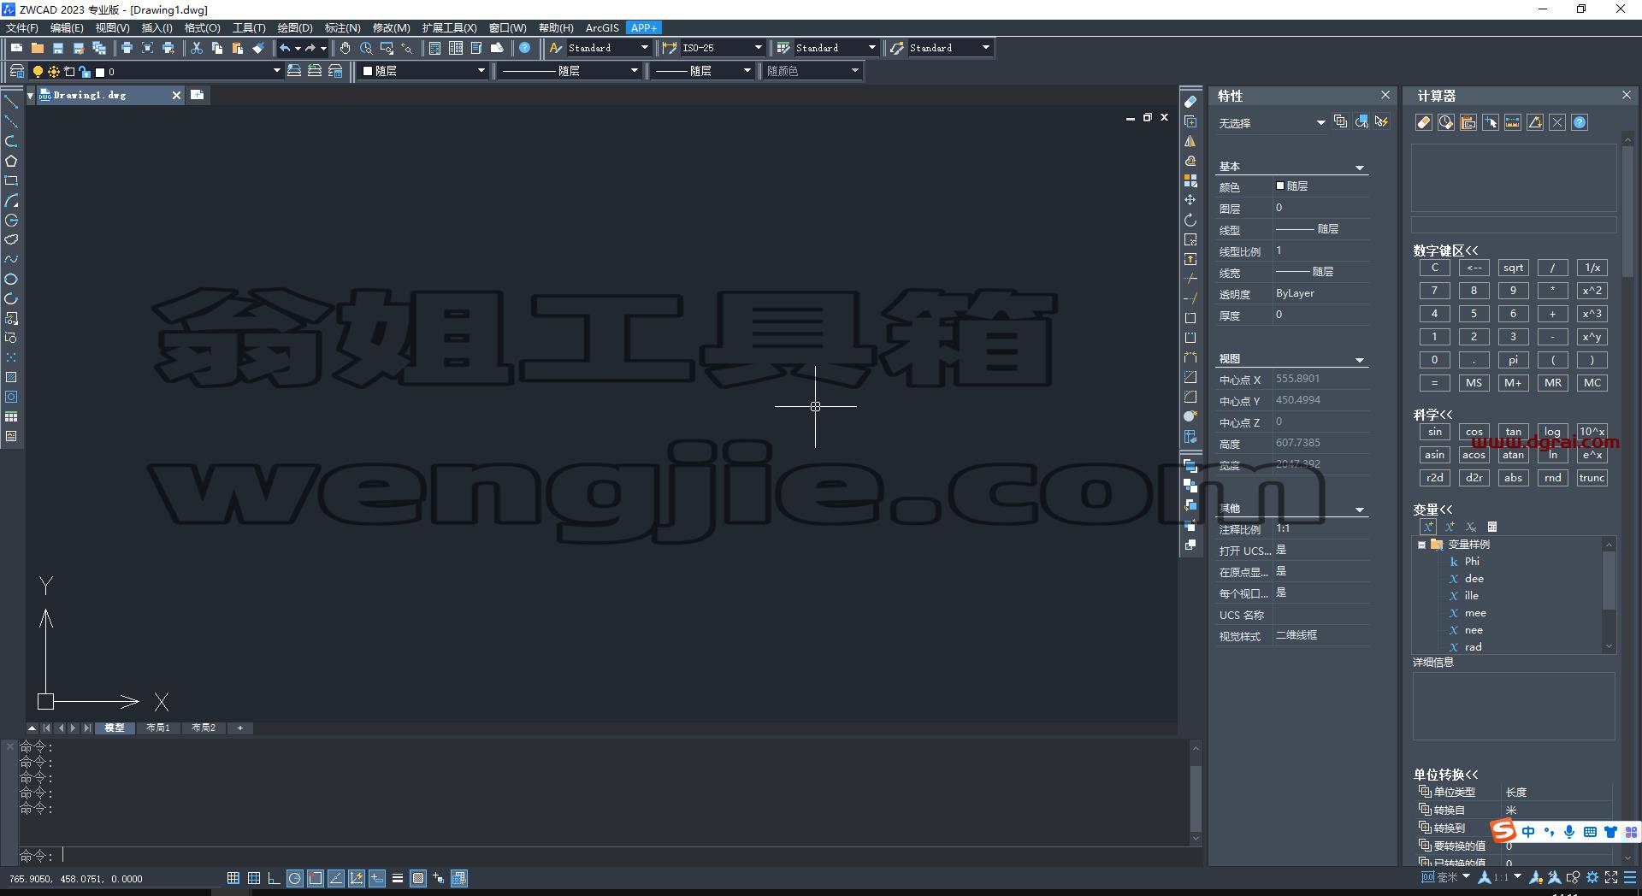Viewport: 1642px width, 896px height.
Task: Collapse the 基本 properties section
Action: click(1360, 168)
